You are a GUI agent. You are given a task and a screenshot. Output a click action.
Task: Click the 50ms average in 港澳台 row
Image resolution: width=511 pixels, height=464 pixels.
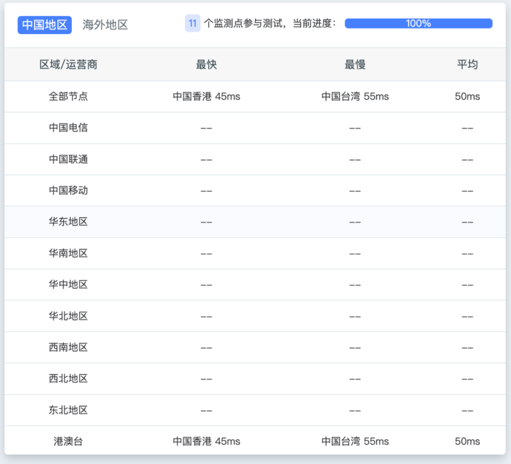point(467,441)
